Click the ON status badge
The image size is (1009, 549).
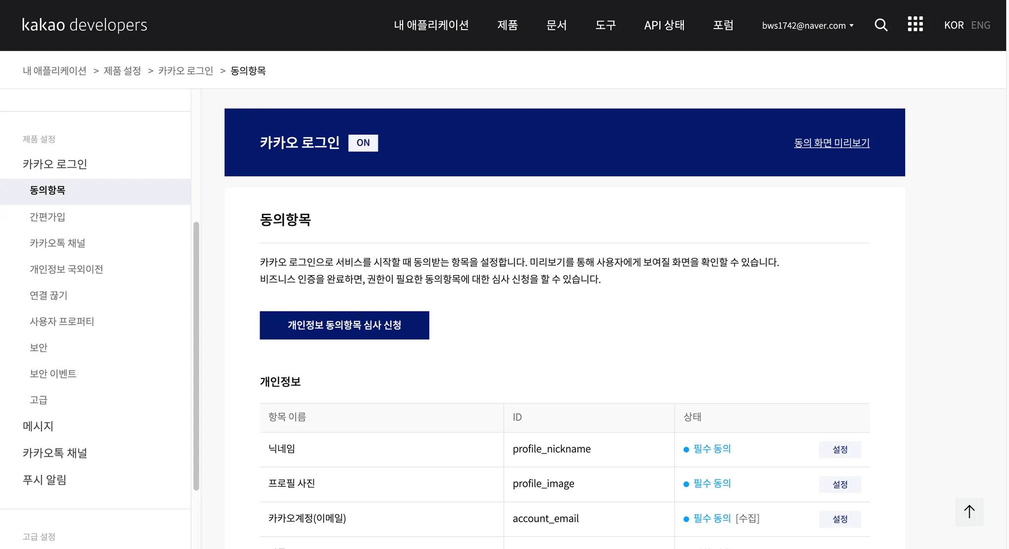pyautogui.click(x=363, y=143)
